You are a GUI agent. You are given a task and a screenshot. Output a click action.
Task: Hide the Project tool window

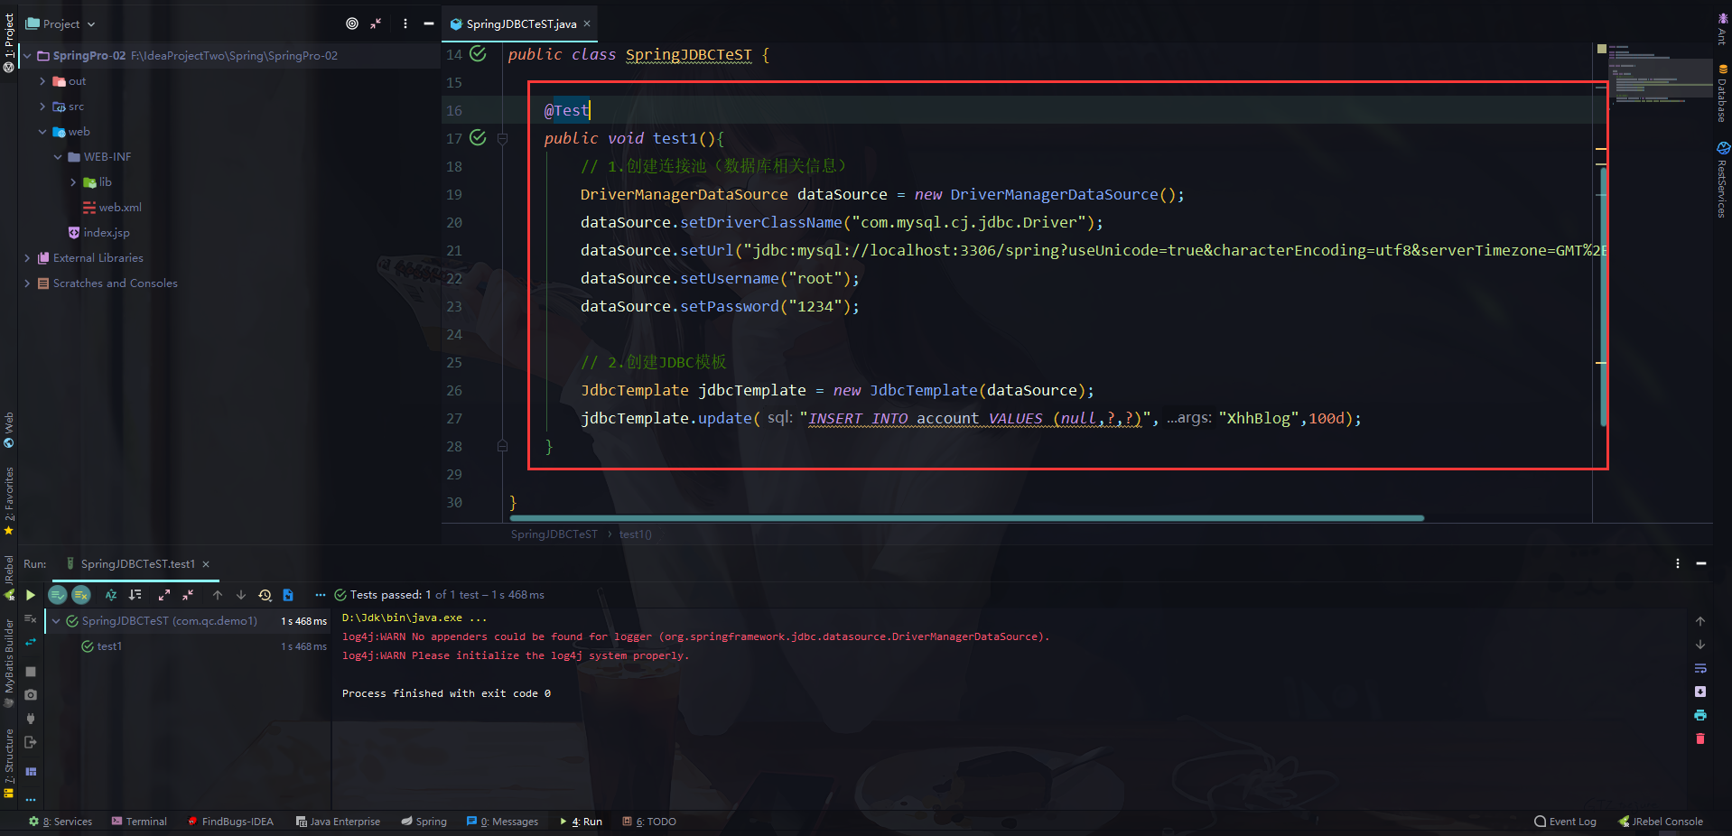tap(429, 23)
